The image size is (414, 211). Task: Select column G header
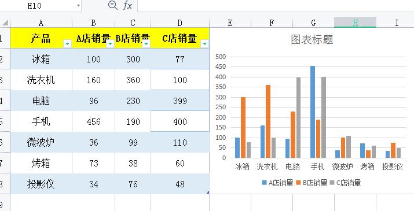pyautogui.click(x=313, y=23)
